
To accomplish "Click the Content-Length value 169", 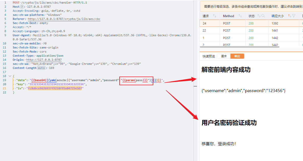I will click(52, 68).
